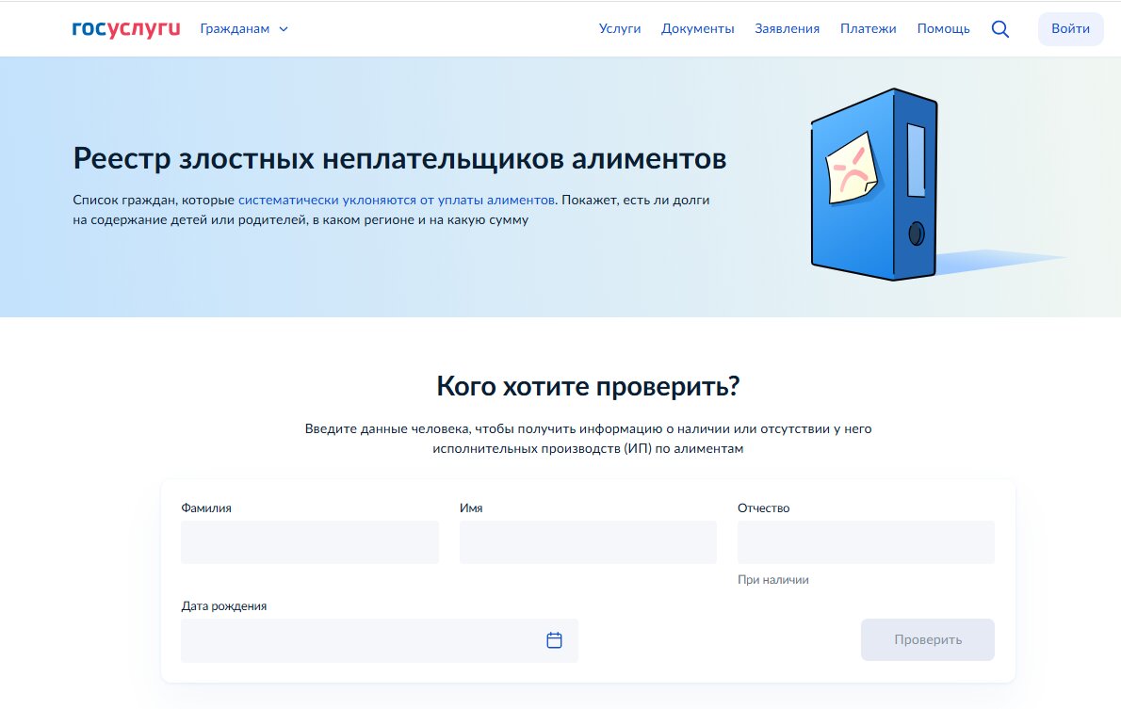Click inside the Дата рождения field
This screenshot has width=1121, height=709.
click(x=358, y=640)
